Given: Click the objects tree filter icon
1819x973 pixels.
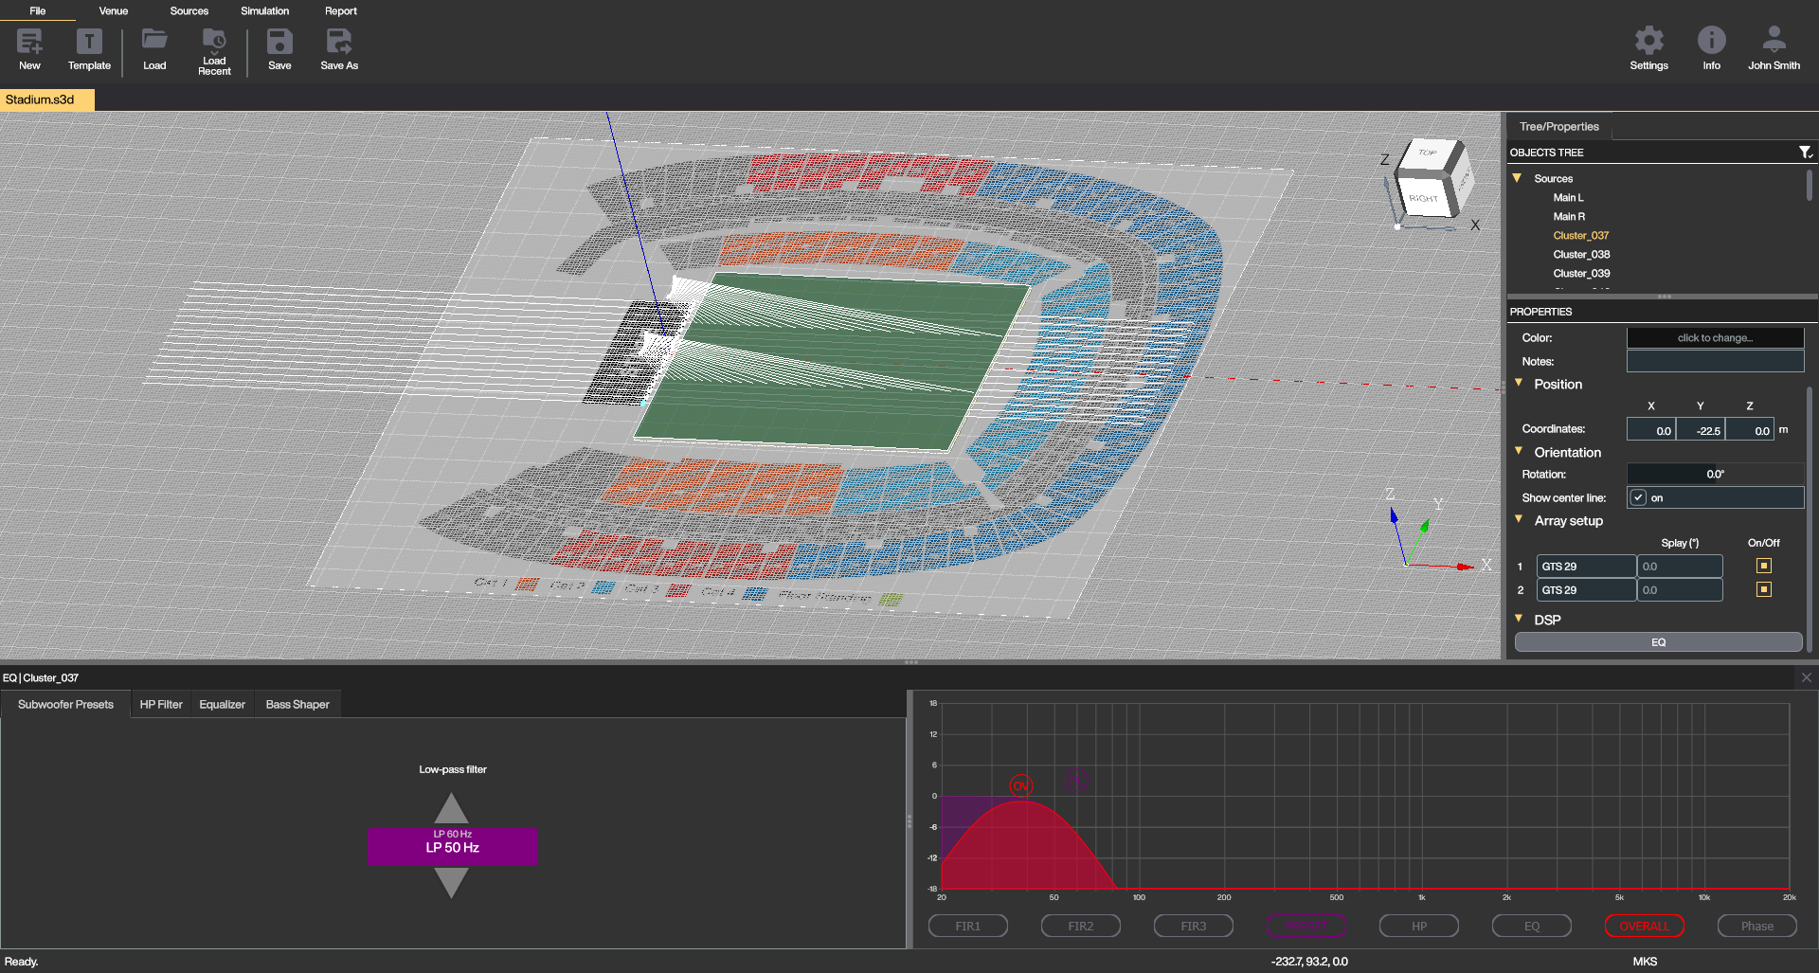Looking at the screenshot, I should point(1805,153).
